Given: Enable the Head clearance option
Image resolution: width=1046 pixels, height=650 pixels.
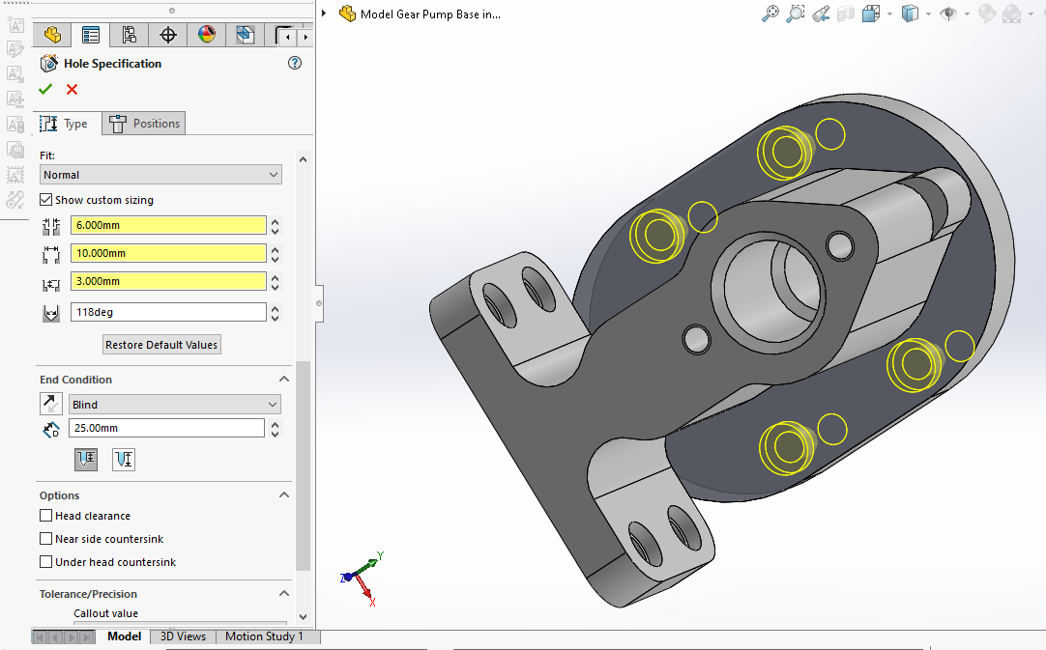Looking at the screenshot, I should (x=45, y=516).
